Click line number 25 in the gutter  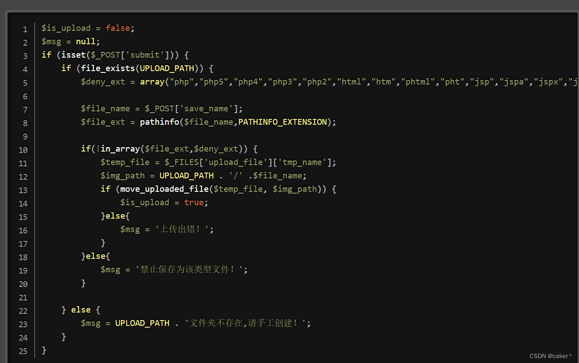[x=23, y=351]
